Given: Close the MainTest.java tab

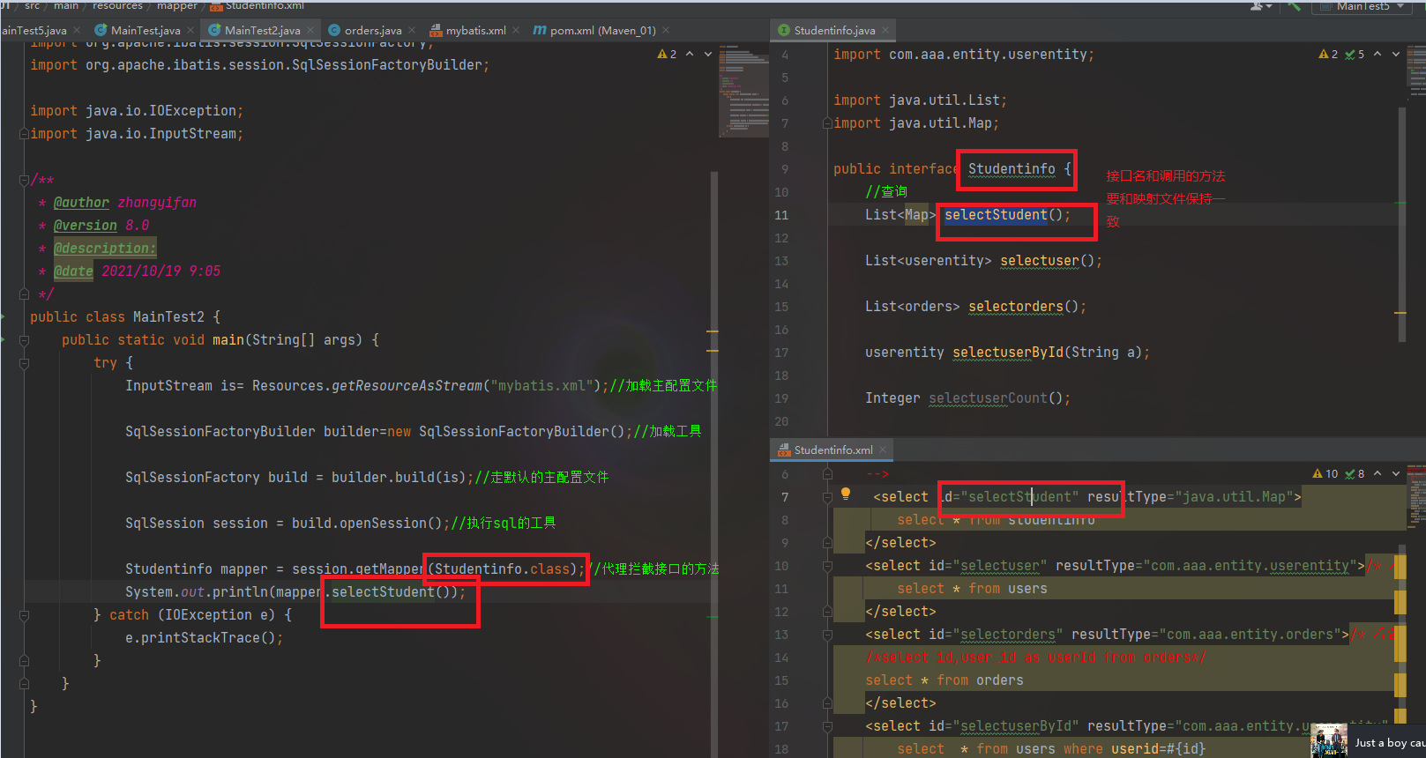Looking at the screenshot, I should 191,30.
